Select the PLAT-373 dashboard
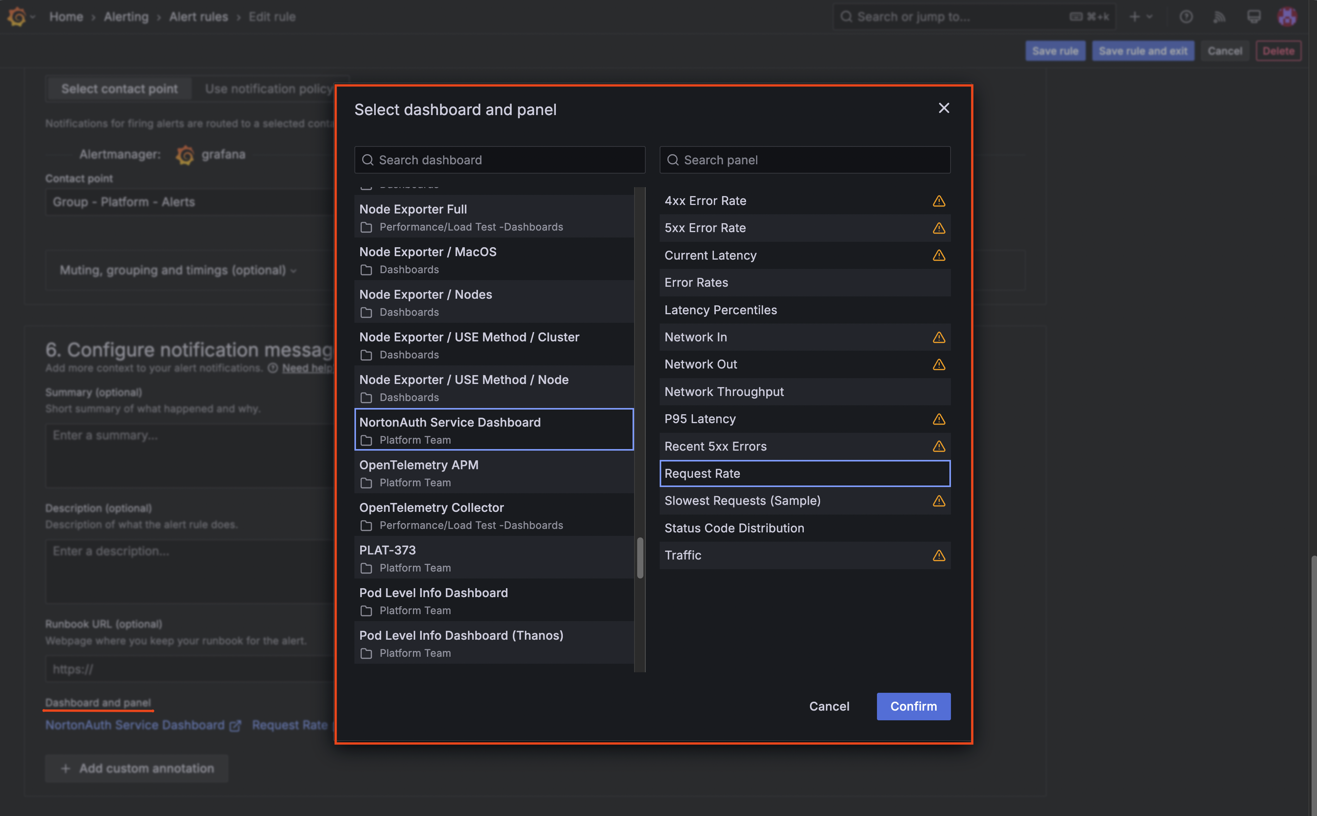Viewport: 1317px width, 816px height. pos(493,558)
